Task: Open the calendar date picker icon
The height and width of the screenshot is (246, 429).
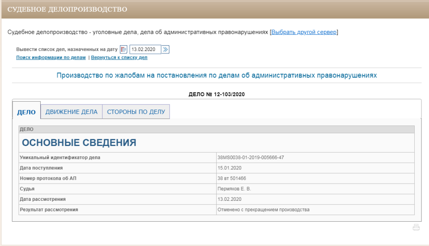Action: click(x=123, y=49)
